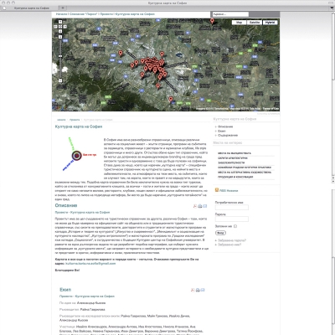This screenshot has width=335, height=335.
Task: Click the gmail contact email link
Action: point(90,263)
